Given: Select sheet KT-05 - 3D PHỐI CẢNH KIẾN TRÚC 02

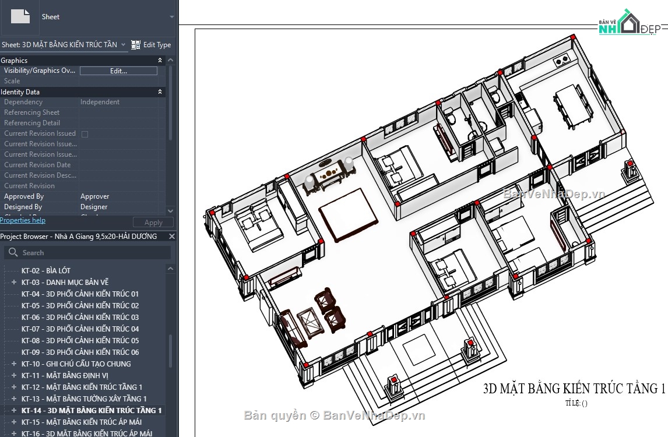Looking at the screenshot, I should [x=80, y=305].
